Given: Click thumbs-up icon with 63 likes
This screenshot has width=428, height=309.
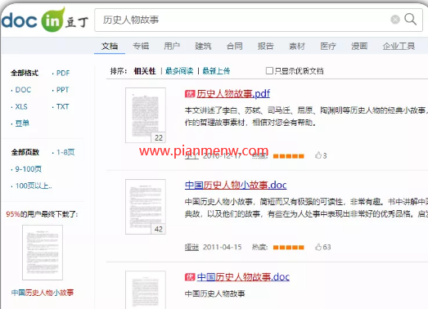Looking at the screenshot, I should [x=318, y=247].
